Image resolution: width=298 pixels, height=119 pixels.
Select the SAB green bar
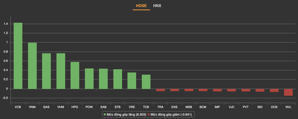(x=103, y=79)
